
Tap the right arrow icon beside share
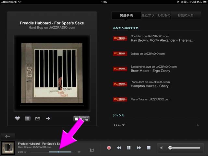coord(48,118)
